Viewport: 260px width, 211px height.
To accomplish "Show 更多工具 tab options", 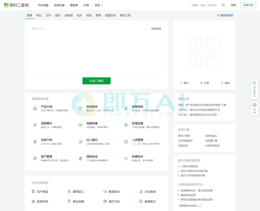I will (125, 15).
